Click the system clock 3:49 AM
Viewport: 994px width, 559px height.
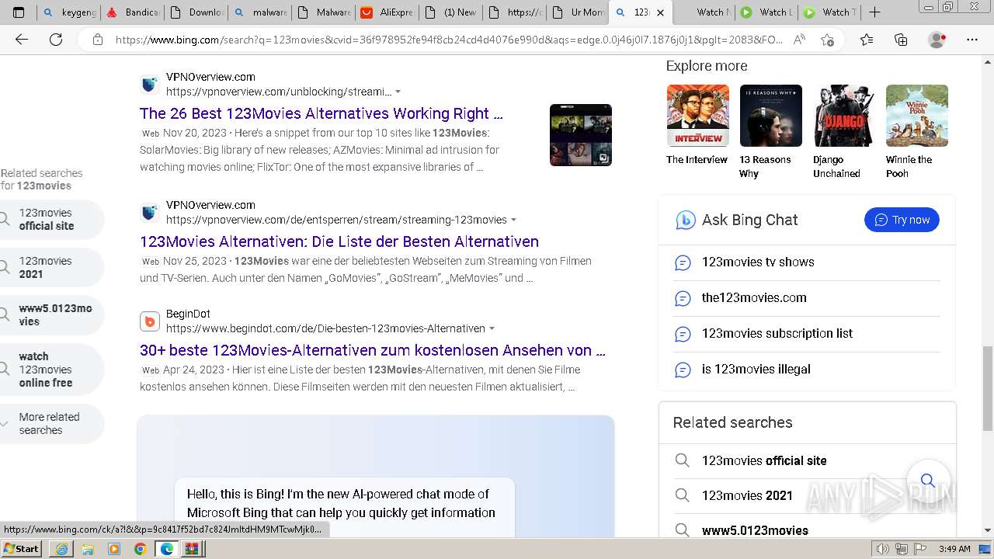click(x=954, y=549)
